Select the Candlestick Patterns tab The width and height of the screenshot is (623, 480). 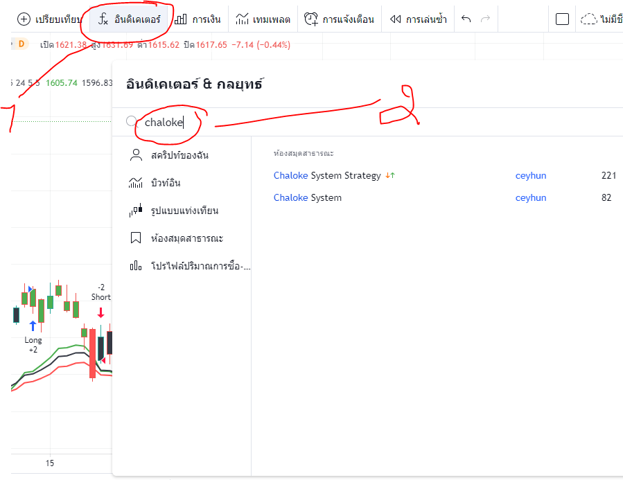[x=182, y=211]
